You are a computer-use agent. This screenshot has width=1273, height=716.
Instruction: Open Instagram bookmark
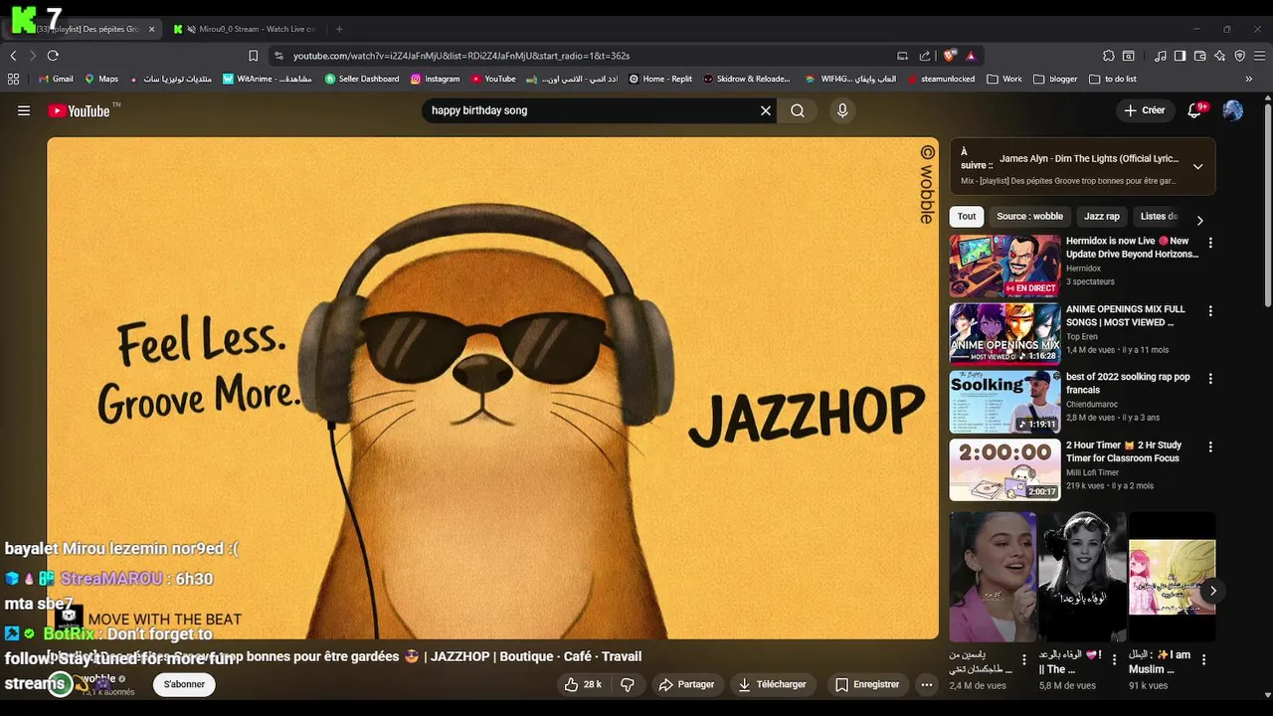(x=436, y=79)
